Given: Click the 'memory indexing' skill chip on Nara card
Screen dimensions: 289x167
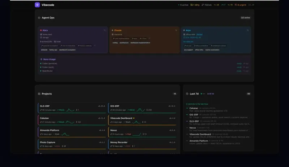Looking at the screenshot, I should (85, 46).
